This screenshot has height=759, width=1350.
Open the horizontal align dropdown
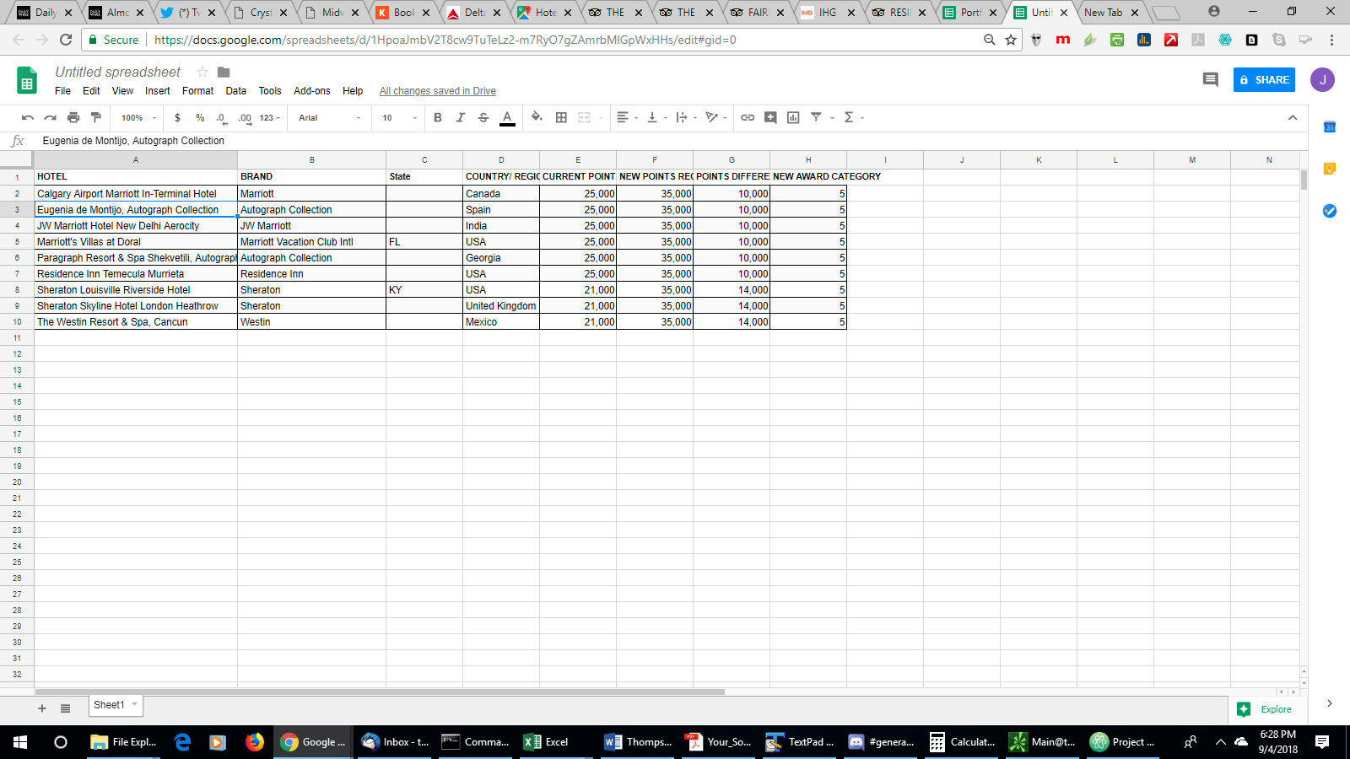click(x=627, y=117)
